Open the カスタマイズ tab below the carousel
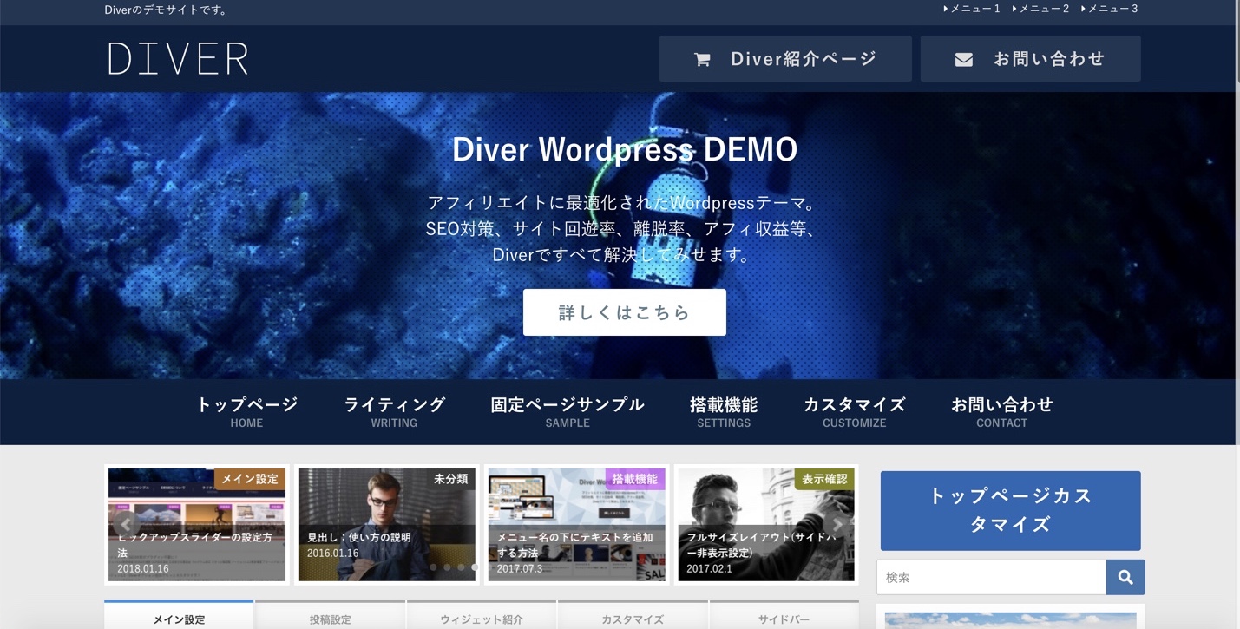Viewport: 1240px width, 629px height. pos(633,618)
